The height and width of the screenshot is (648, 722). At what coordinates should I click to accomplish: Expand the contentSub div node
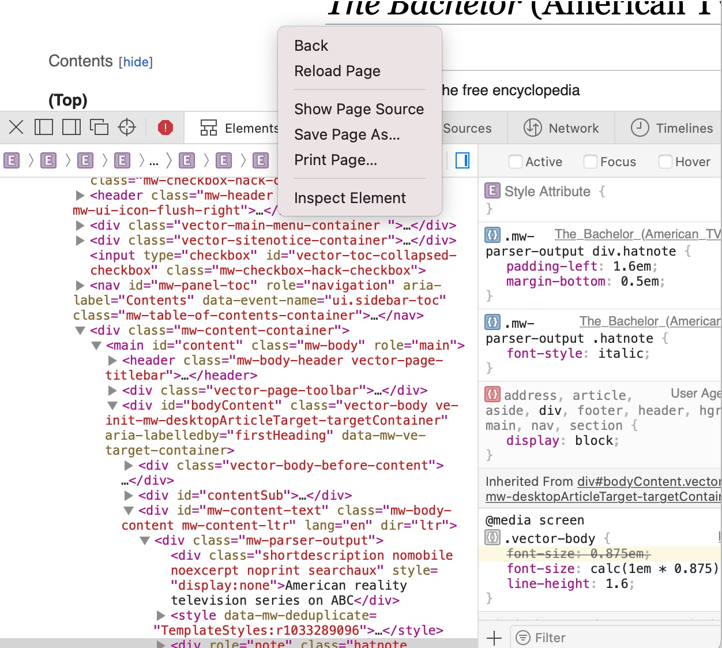coord(129,496)
